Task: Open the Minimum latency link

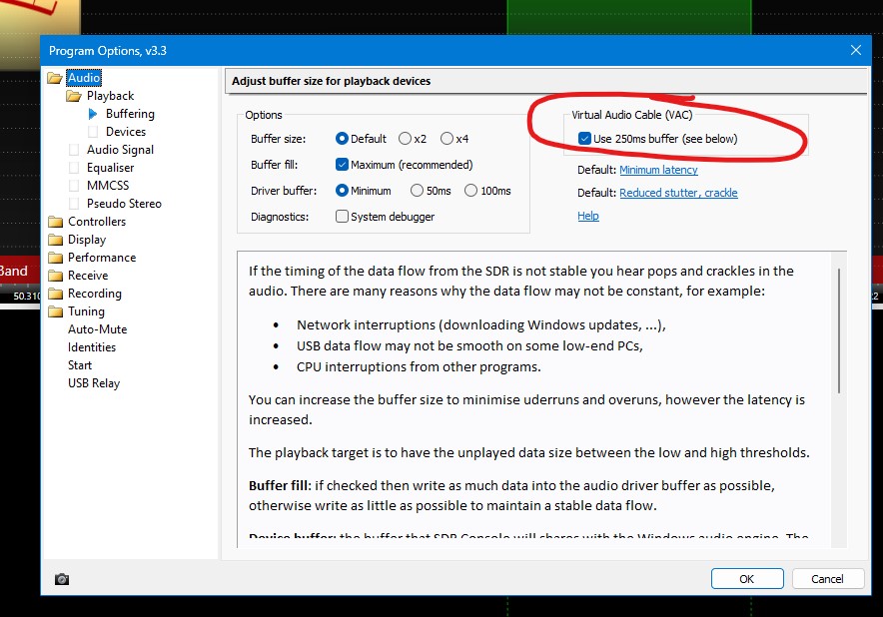Action: 658,170
